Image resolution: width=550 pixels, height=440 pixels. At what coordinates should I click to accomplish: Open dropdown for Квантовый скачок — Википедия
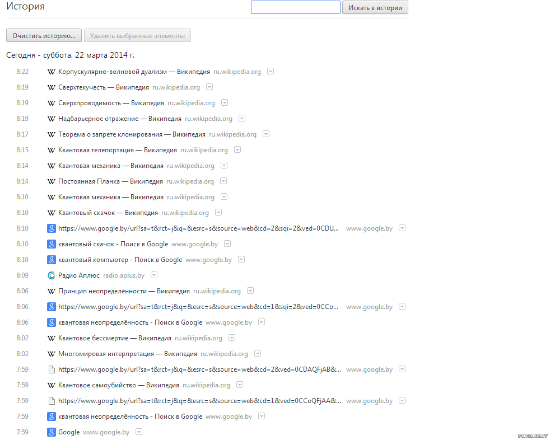tap(218, 213)
